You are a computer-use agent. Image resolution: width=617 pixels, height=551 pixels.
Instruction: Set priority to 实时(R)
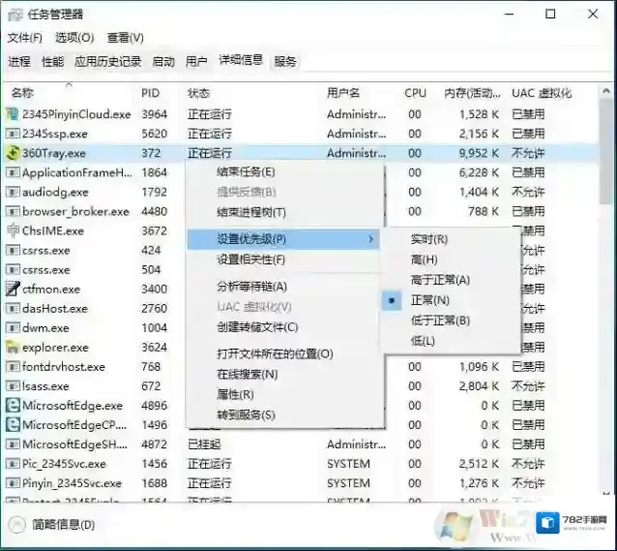click(429, 239)
